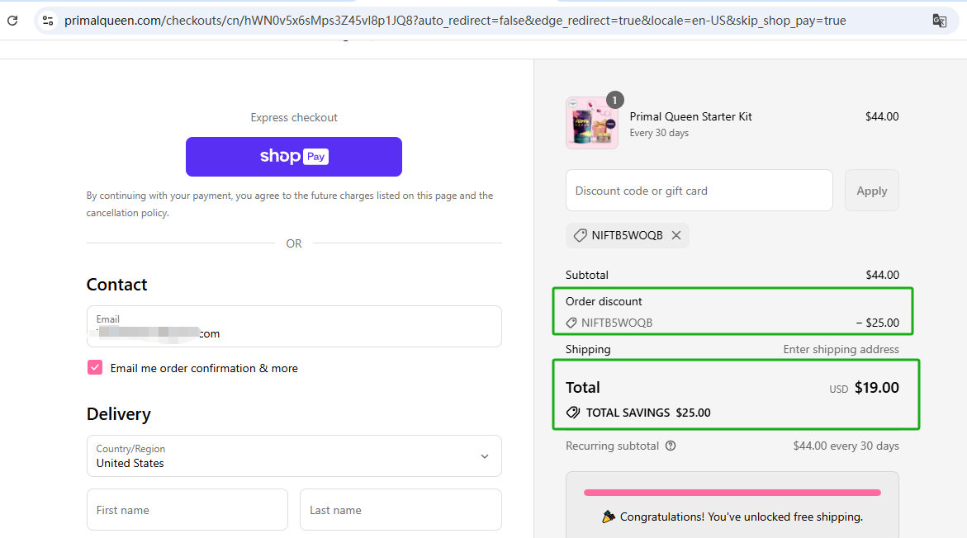Click the tag icon on NIFTB5WOQB chip
The height and width of the screenshot is (538, 967).
[x=580, y=235]
